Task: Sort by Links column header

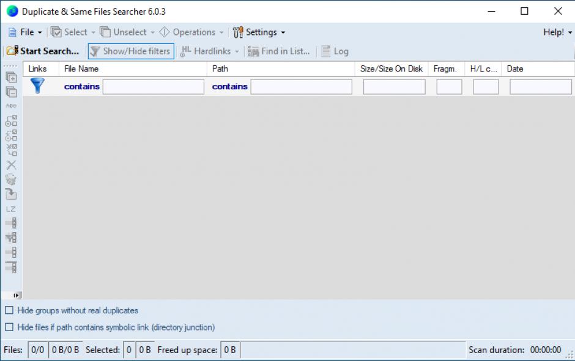Action: point(41,69)
